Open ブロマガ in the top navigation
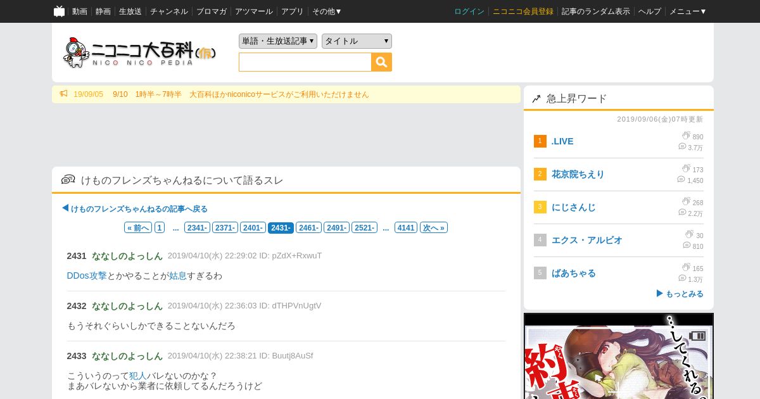Viewport: 760px width, 399px height. pyautogui.click(x=212, y=11)
